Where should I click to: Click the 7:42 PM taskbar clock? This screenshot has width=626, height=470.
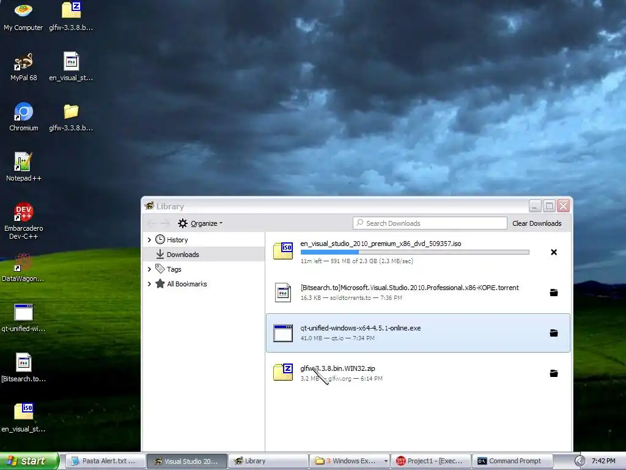pos(603,461)
